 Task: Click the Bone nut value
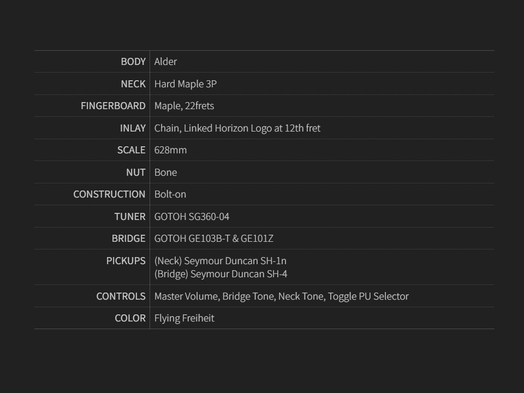click(165, 172)
